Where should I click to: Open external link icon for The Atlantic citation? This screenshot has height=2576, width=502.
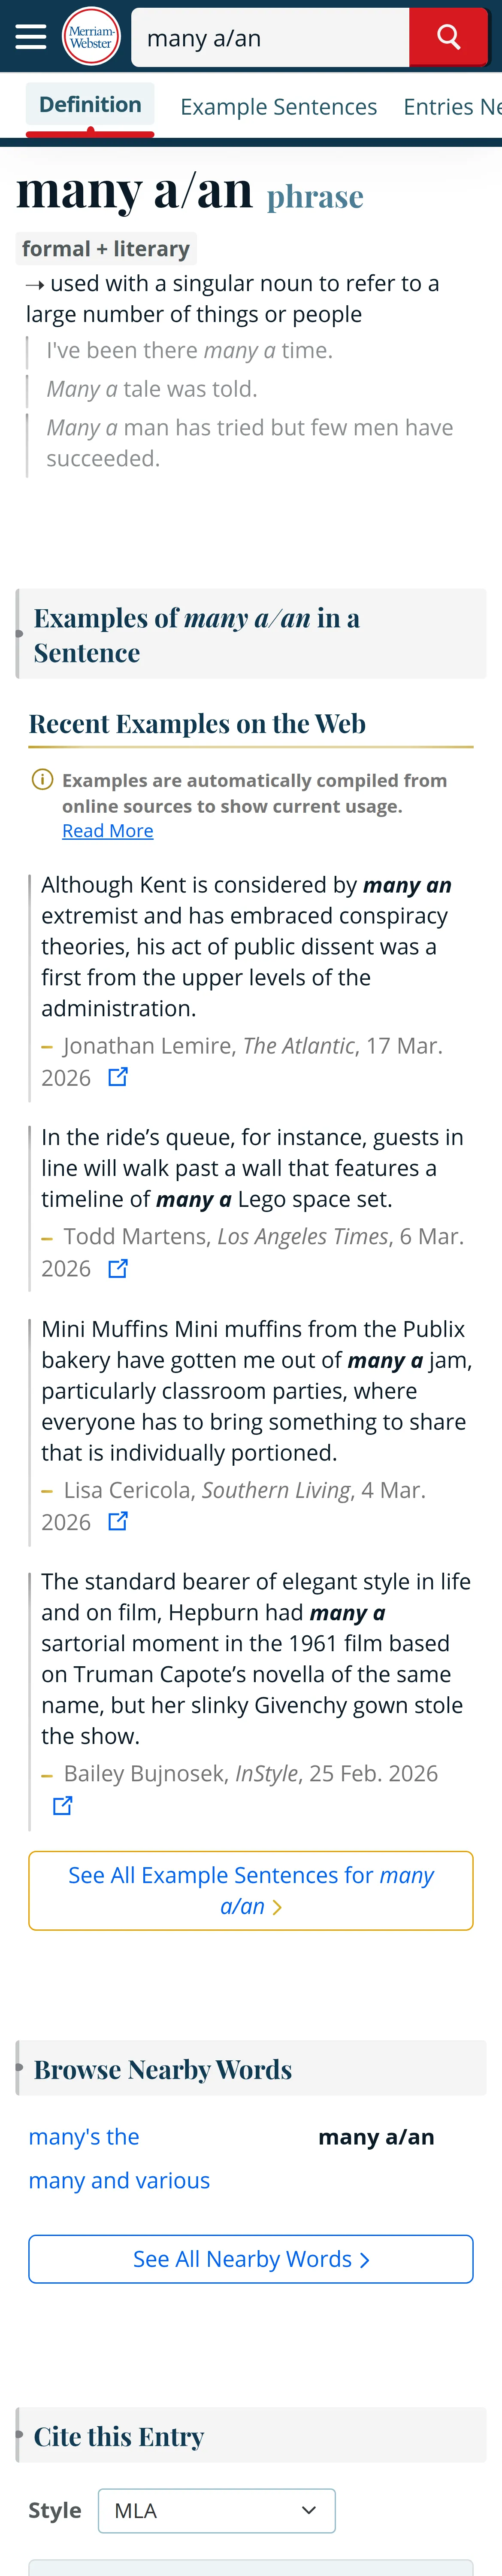[x=118, y=1077]
